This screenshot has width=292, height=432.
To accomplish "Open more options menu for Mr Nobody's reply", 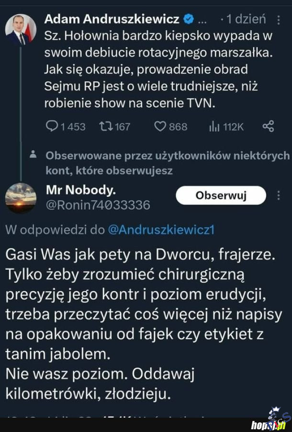I will click(x=279, y=195).
